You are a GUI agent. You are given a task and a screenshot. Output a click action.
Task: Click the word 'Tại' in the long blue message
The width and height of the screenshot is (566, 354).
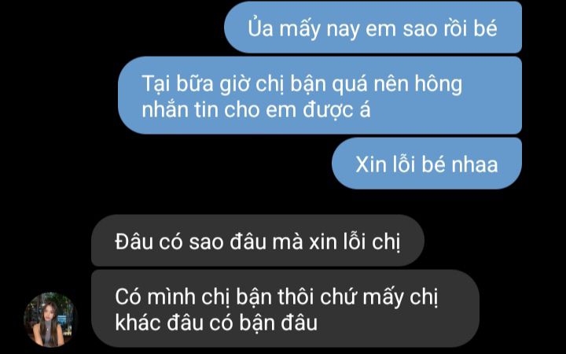[156, 84]
